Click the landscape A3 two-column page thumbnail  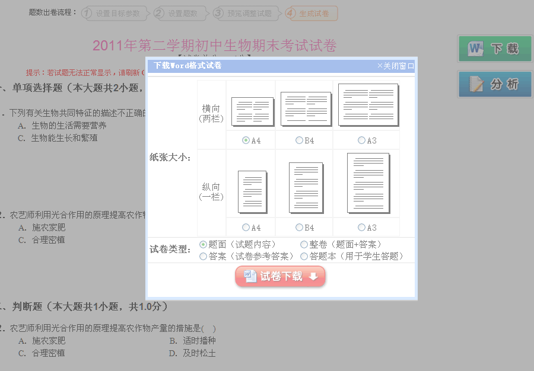(368, 105)
